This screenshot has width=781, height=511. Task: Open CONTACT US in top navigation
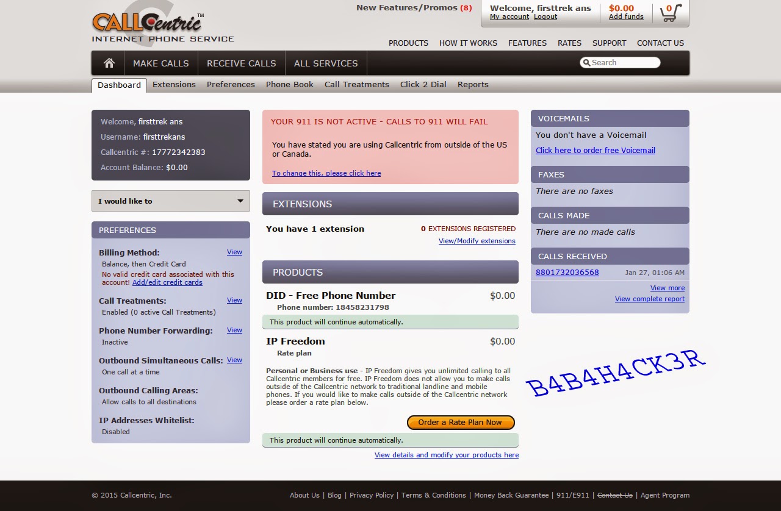pyautogui.click(x=661, y=43)
